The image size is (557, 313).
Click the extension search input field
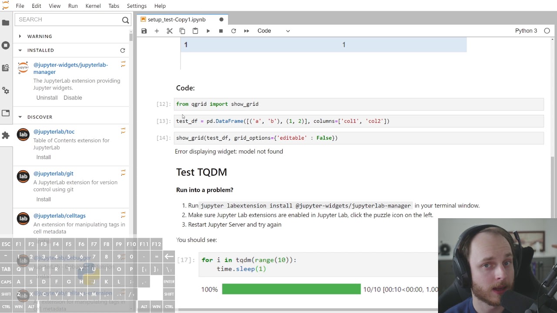coord(69,20)
